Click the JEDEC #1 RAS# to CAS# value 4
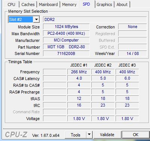This screenshot has height=141, width=150. (x=79, y=85)
